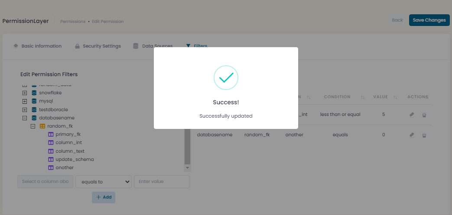Viewport: 452px width, 215px height.
Task: Expand the mysql database node
Action: tap(24, 101)
